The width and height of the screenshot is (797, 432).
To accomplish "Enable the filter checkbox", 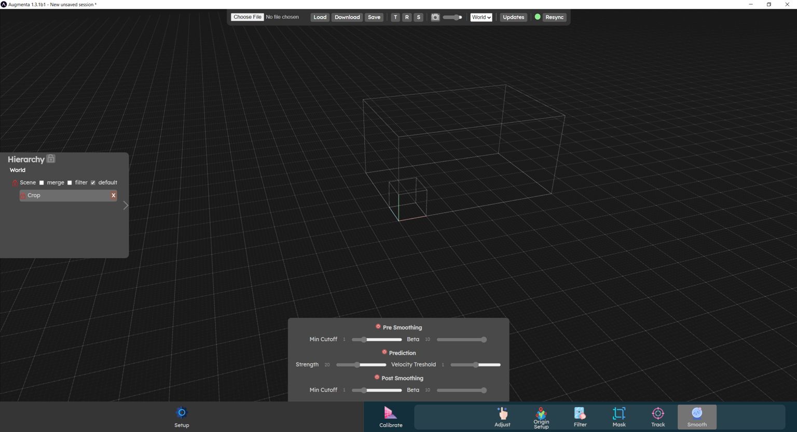I will 70,183.
